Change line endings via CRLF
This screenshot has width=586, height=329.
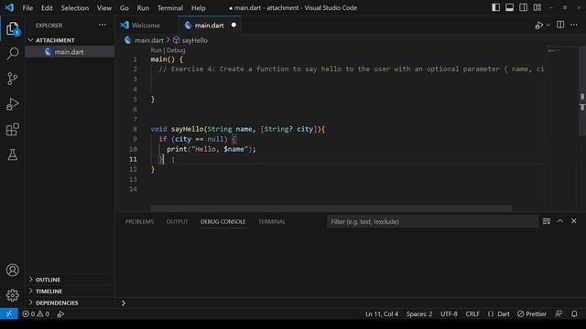coord(472,314)
